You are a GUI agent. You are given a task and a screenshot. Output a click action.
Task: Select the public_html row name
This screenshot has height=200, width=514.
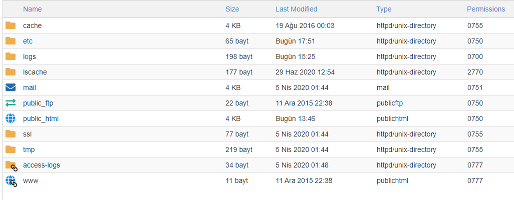[x=41, y=119]
